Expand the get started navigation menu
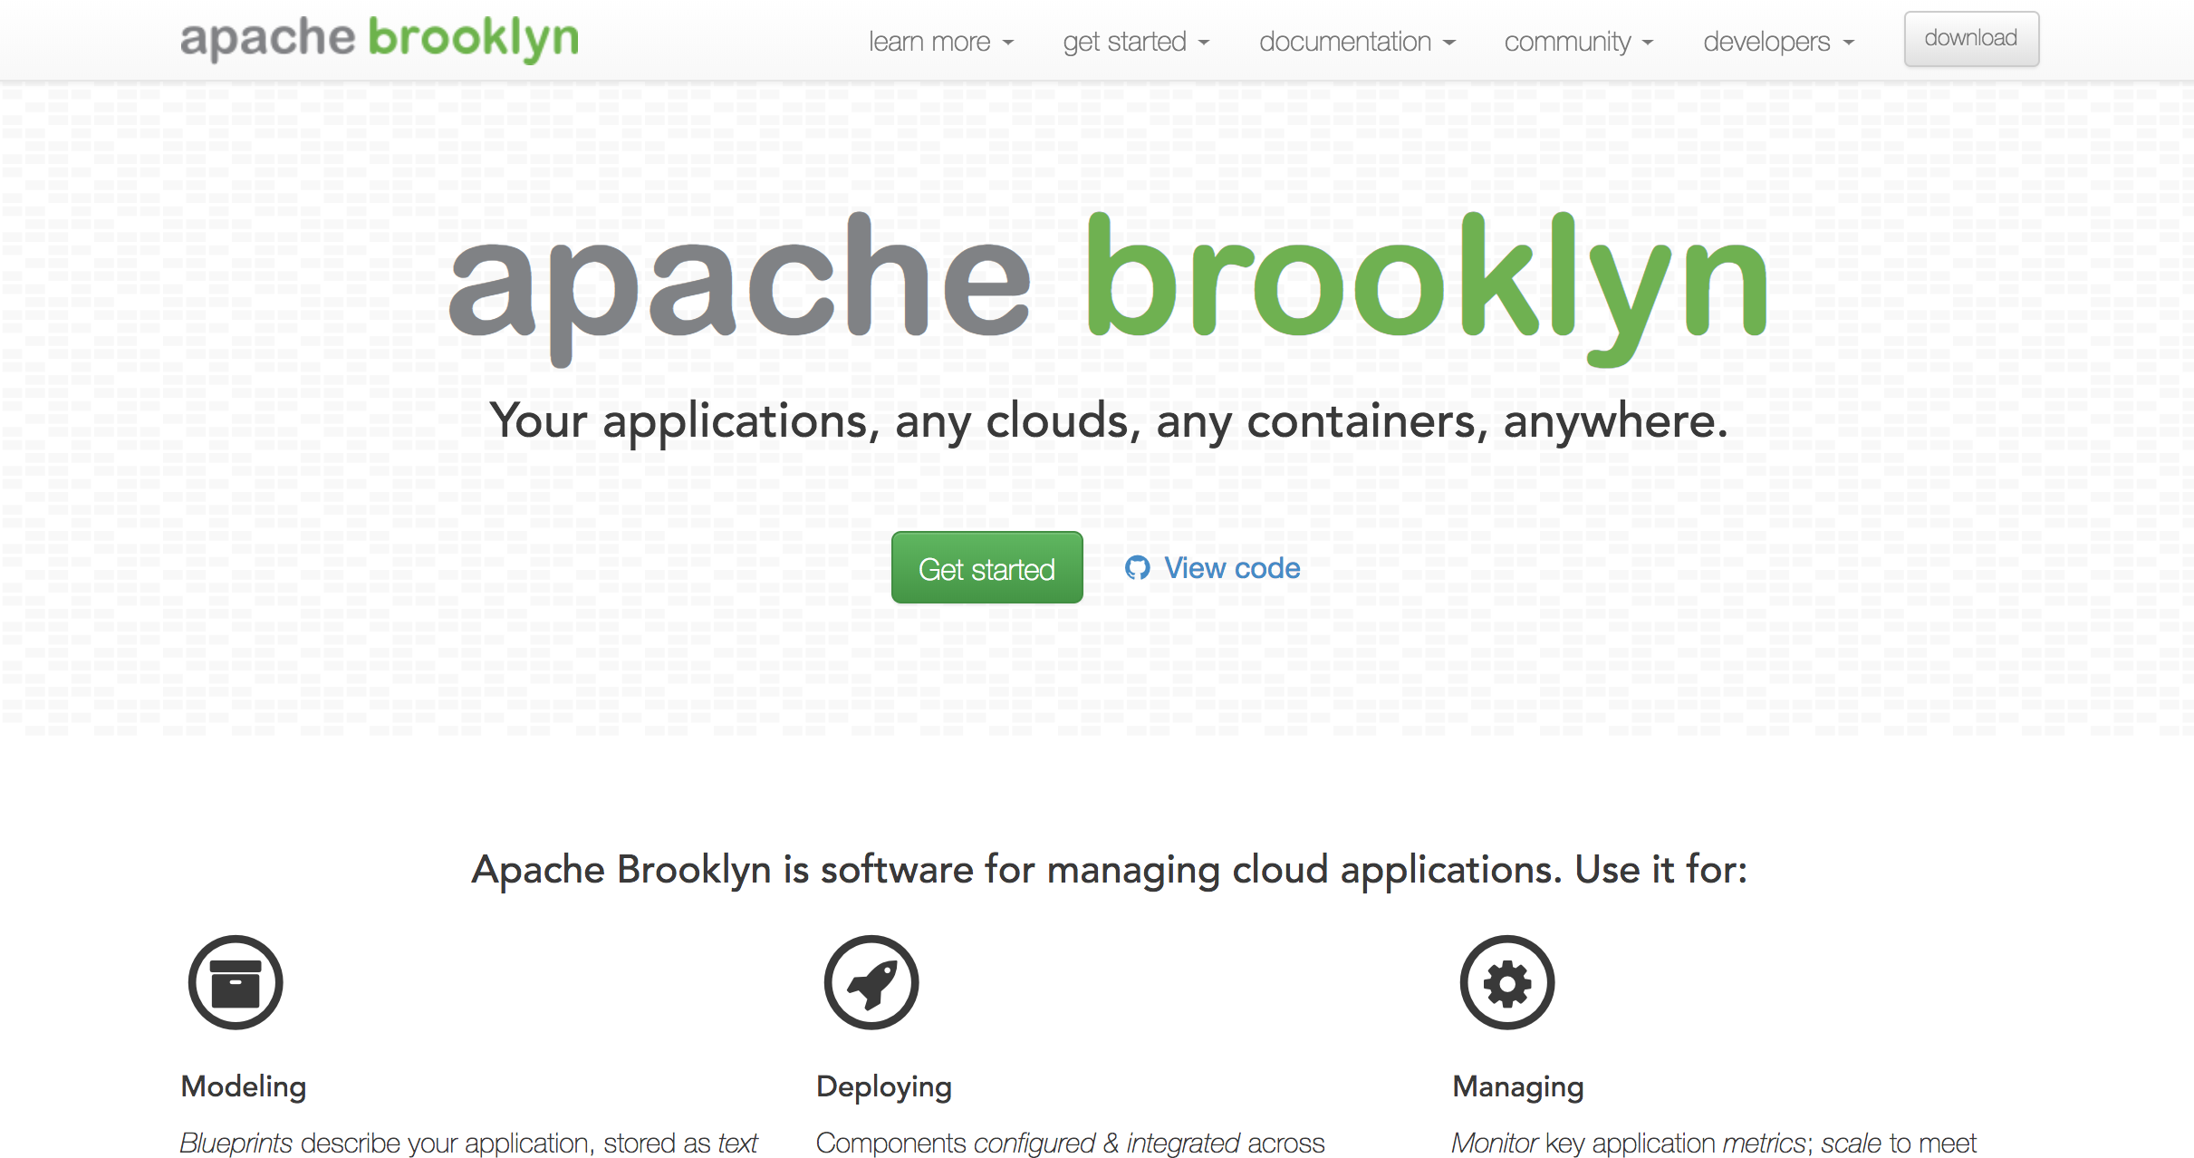 [1136, 42]
